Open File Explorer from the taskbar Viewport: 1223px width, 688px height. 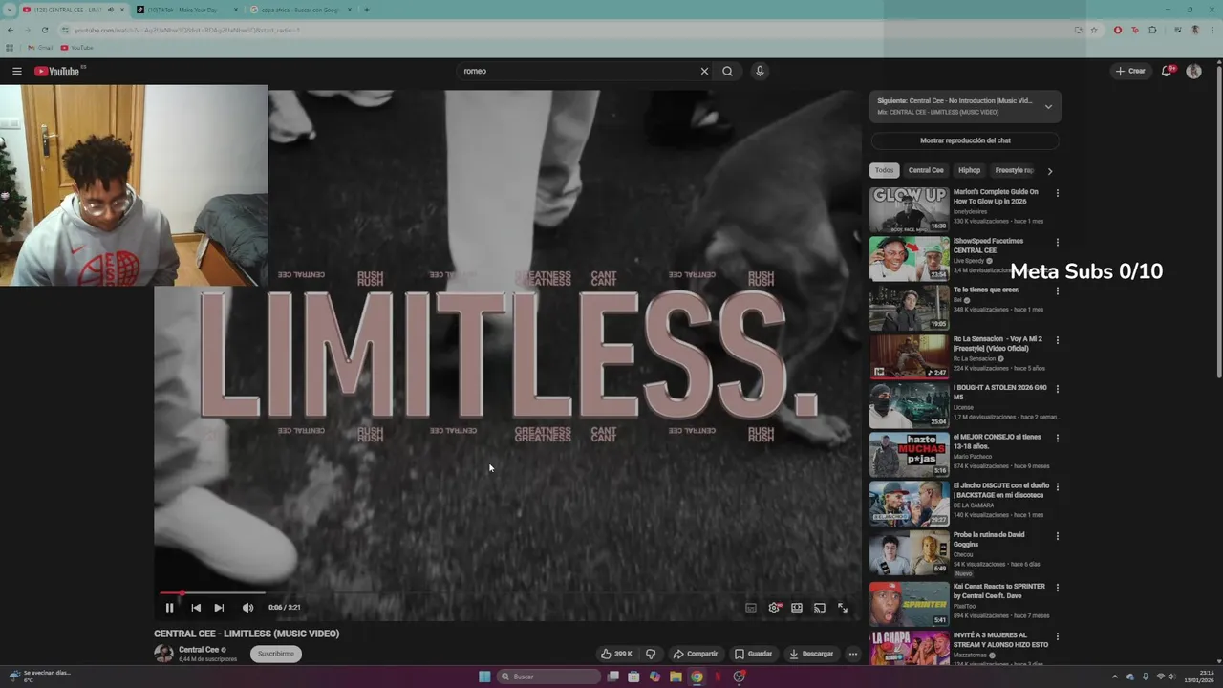point(676,677)
